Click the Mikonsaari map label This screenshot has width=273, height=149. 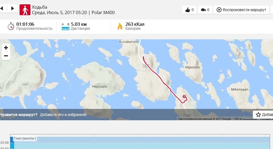pyautogui.click(x=240, y=89)
